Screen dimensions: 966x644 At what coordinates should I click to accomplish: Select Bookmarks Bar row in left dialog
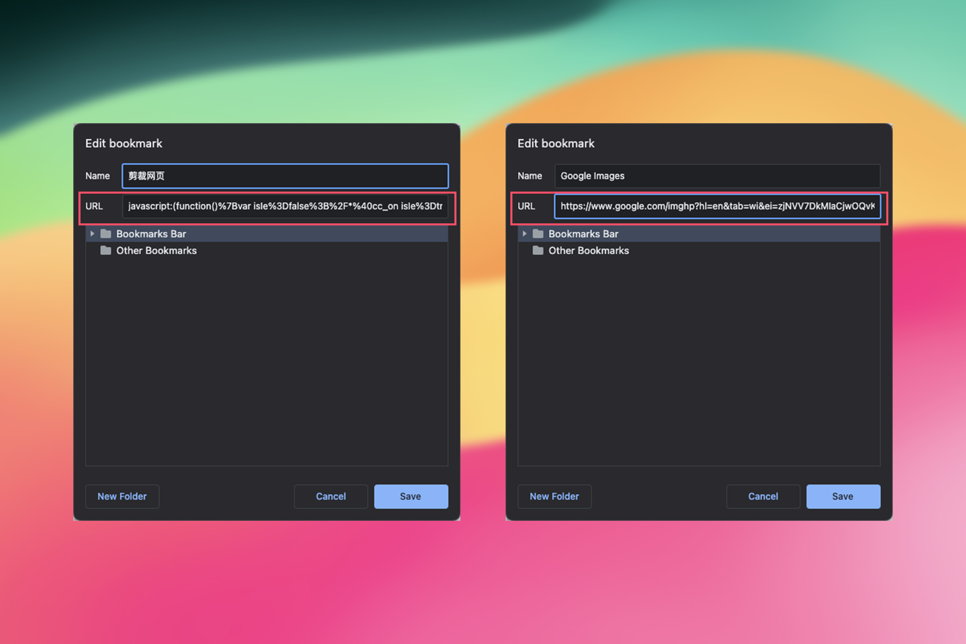pos(266,234)
